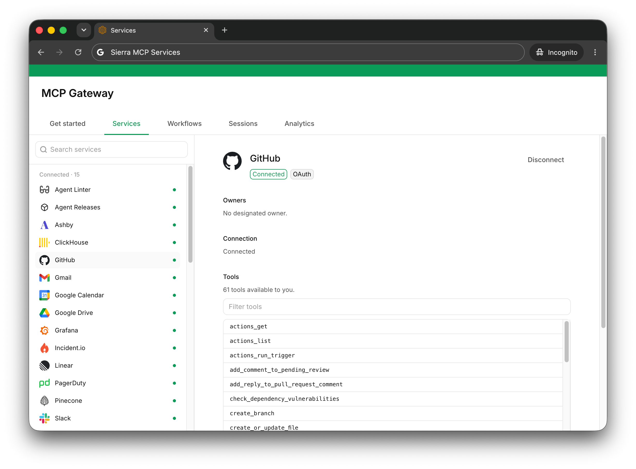Click the 'No designated owner.' text
636x469 pixels.
coord(255,213)
